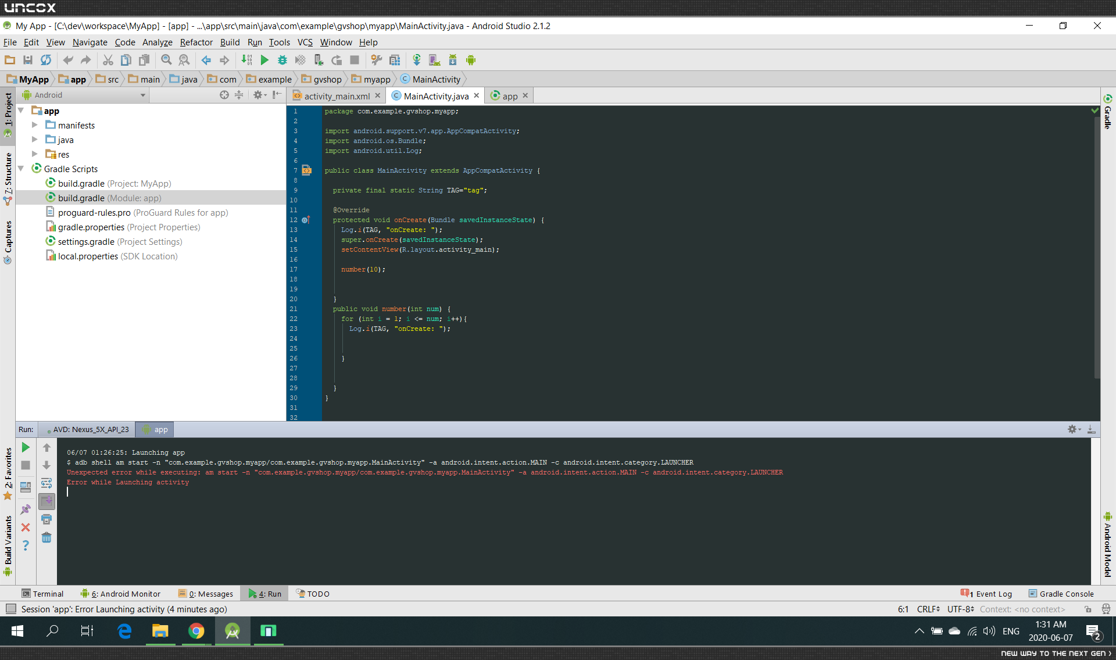The height and width of the screenshot is (660, 1116).
Task: Close the MainActivity.java tab
Action: tap(477, 95)
